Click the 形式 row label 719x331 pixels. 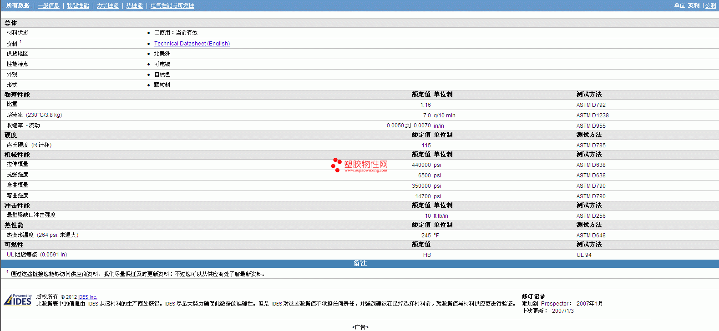click(12, 85)
